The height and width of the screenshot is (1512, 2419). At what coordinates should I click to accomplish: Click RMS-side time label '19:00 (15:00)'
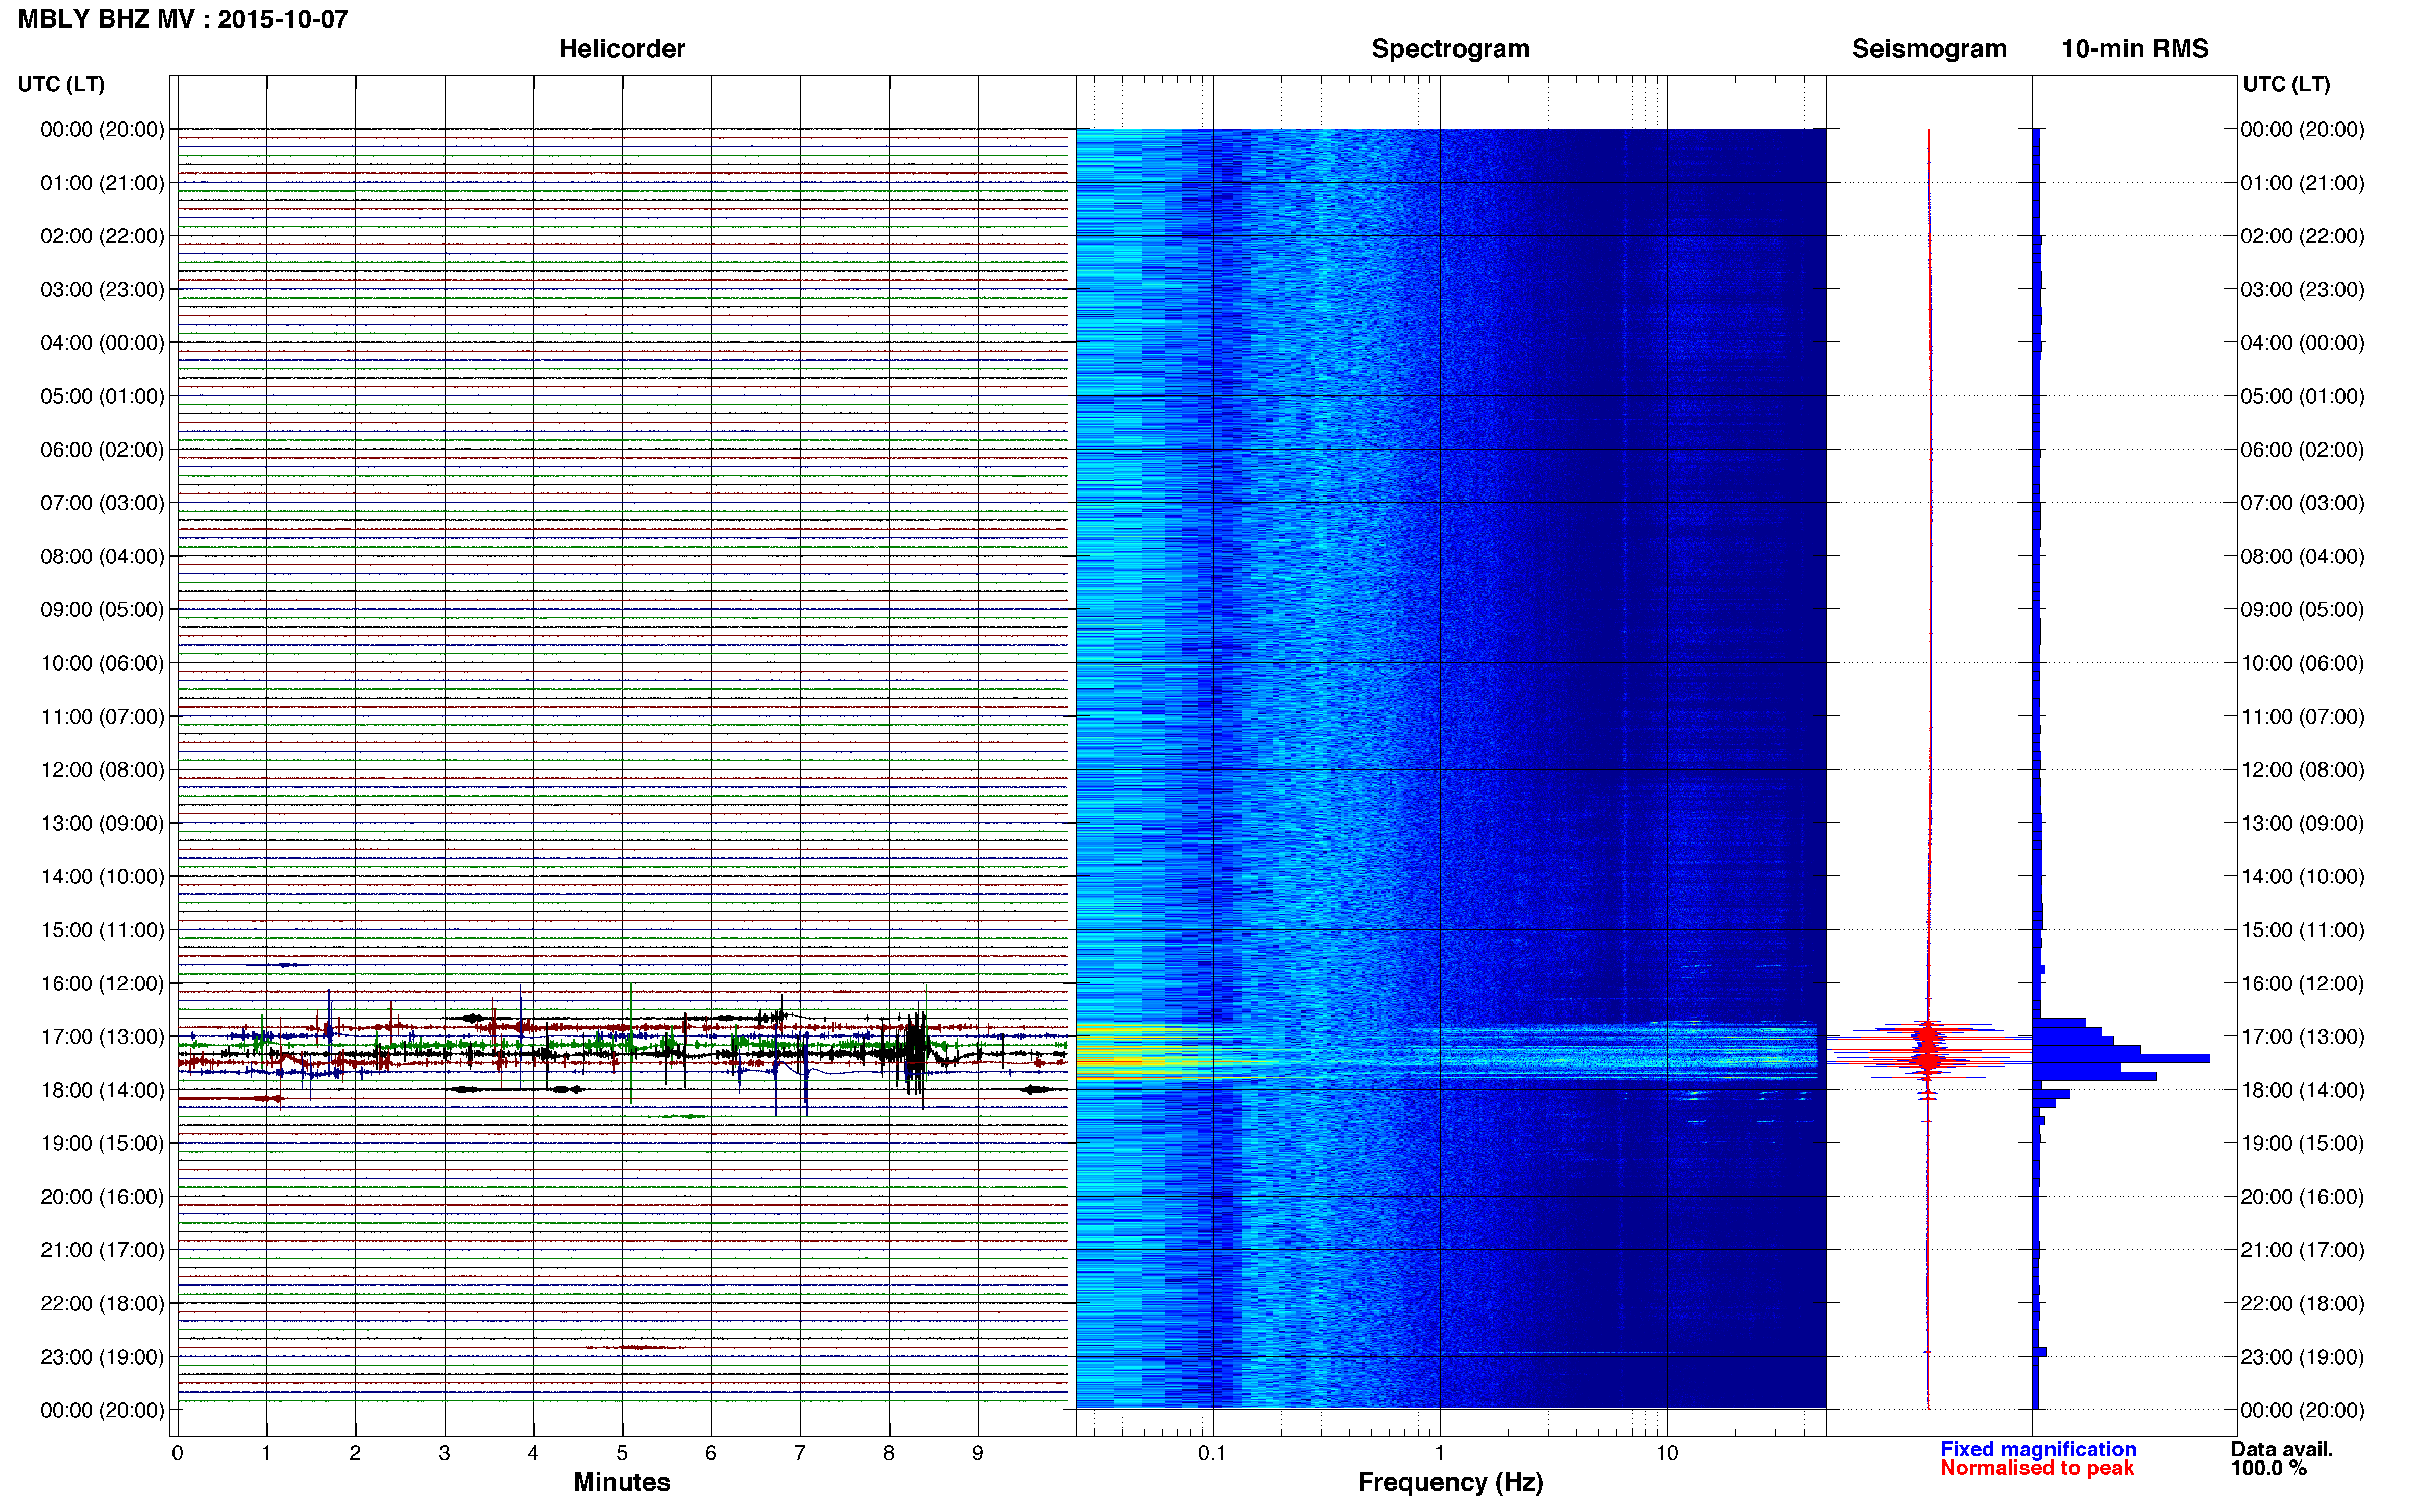2302,1143
